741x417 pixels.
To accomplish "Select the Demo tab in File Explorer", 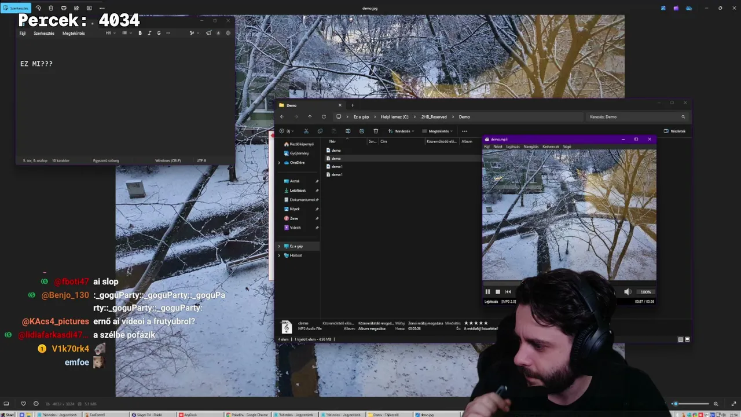I will coord(311,105).
